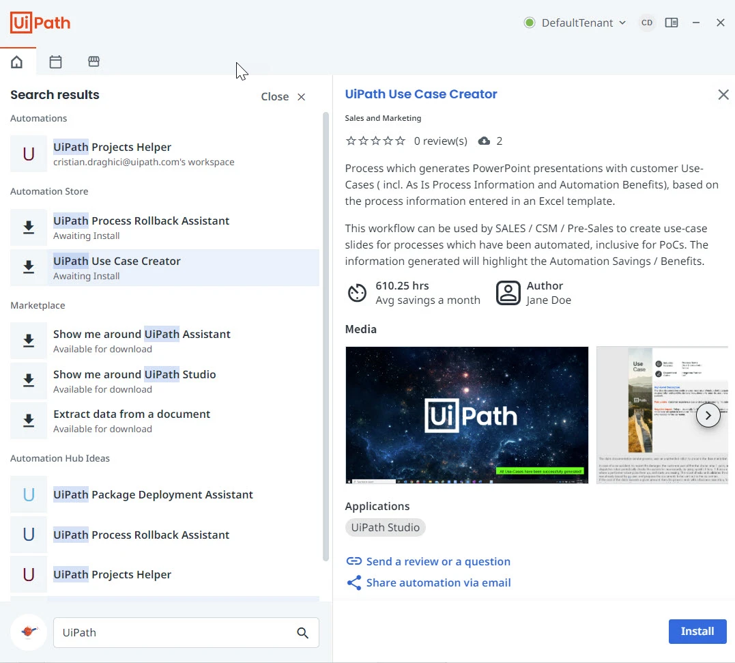Open UiPath Projects Helper under Hub Ideas
Image resolution: width=735 pixels, height=663 pixels.
click(164, 574)
